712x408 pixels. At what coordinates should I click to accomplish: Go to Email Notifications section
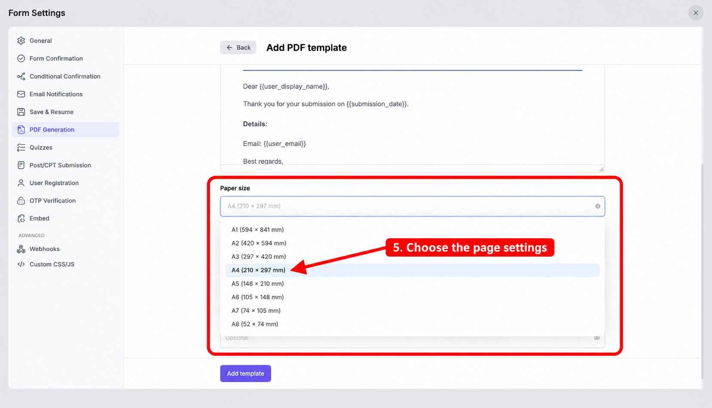click(x=66, y=94)
